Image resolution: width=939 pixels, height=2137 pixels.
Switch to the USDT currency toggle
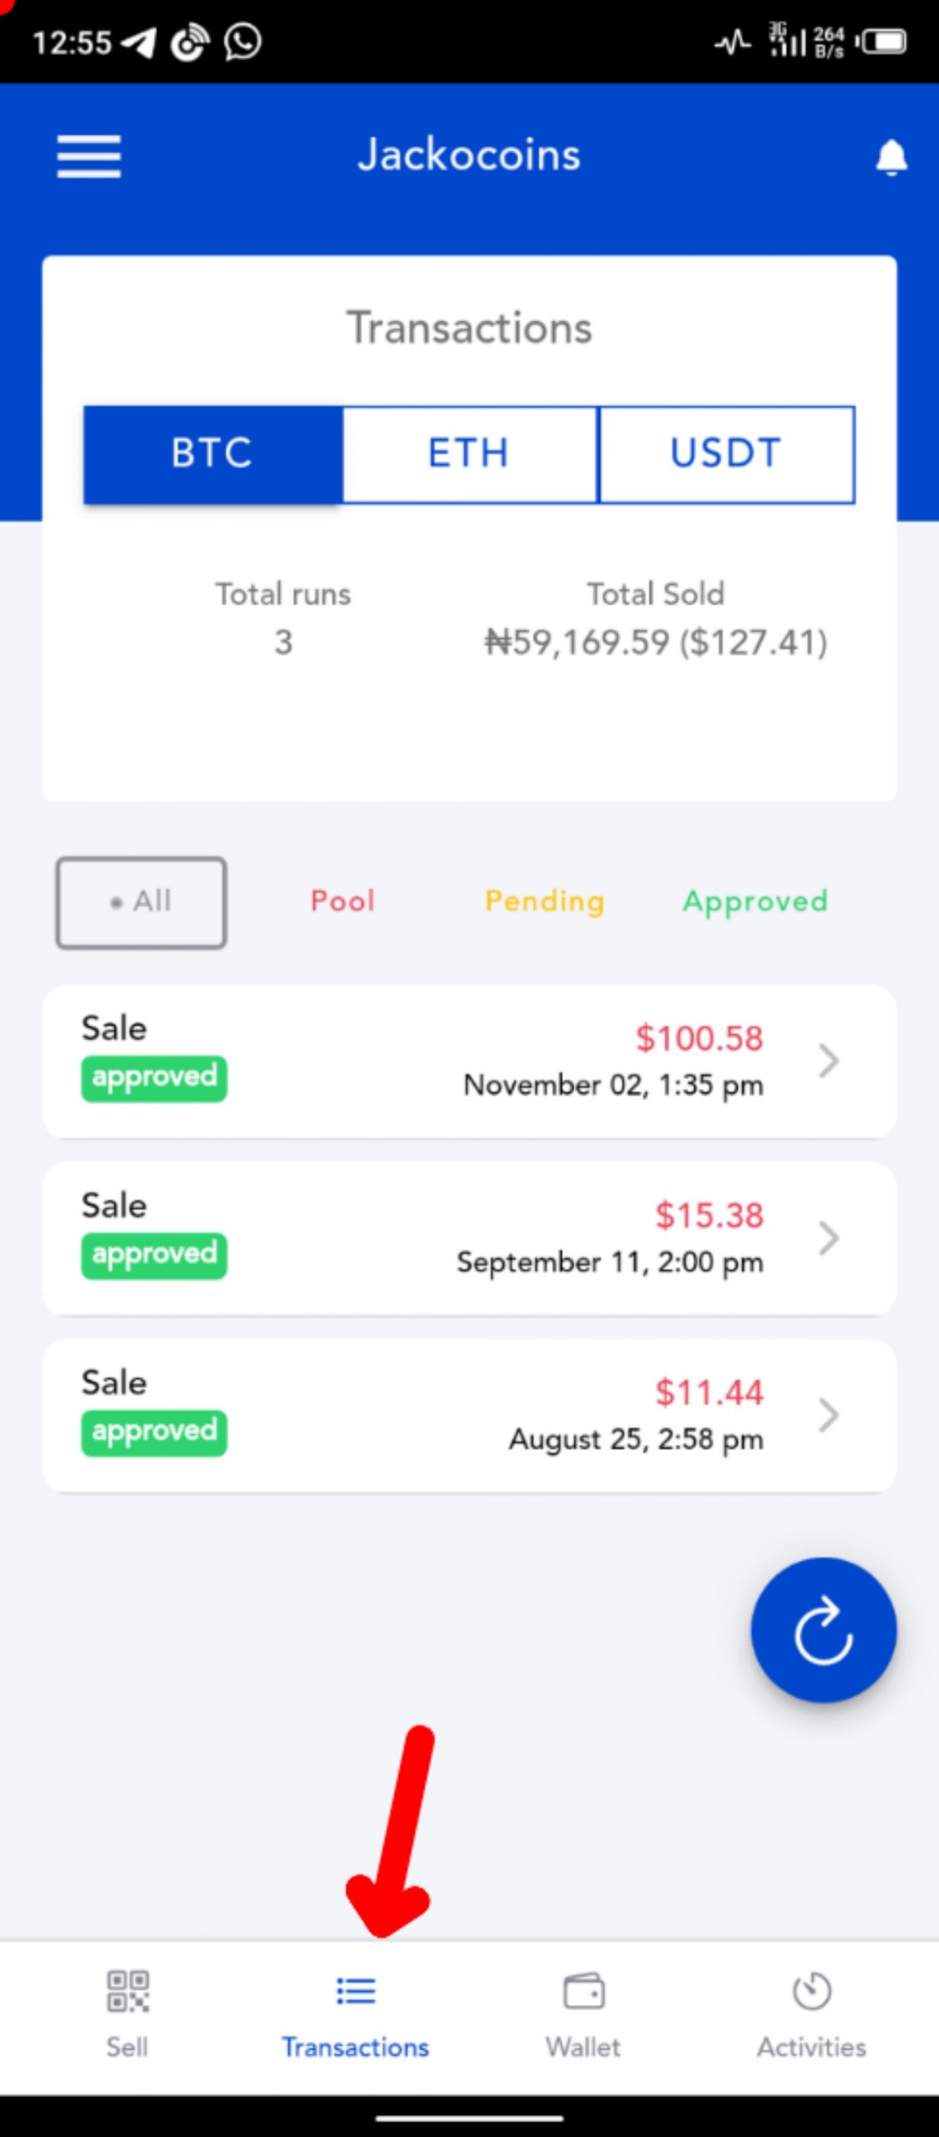point(726,454)
